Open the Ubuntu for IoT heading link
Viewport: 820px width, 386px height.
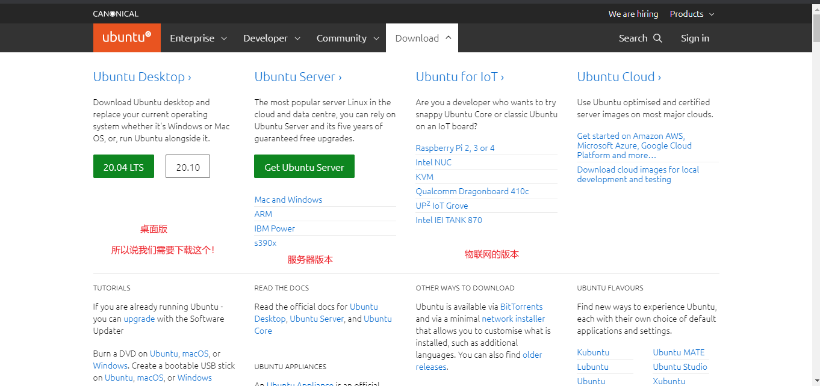tap(460, 77)
